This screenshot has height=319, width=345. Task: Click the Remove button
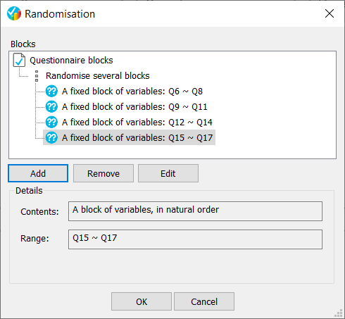103,173
